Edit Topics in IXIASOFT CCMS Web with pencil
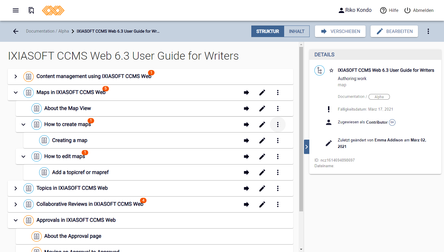The width and height of the screenshot is (444, 252). [x=262, y=188]
